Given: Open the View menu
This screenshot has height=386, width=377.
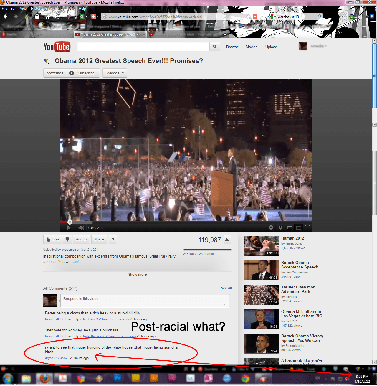Looking at the screenshot, I should (24, 9).
